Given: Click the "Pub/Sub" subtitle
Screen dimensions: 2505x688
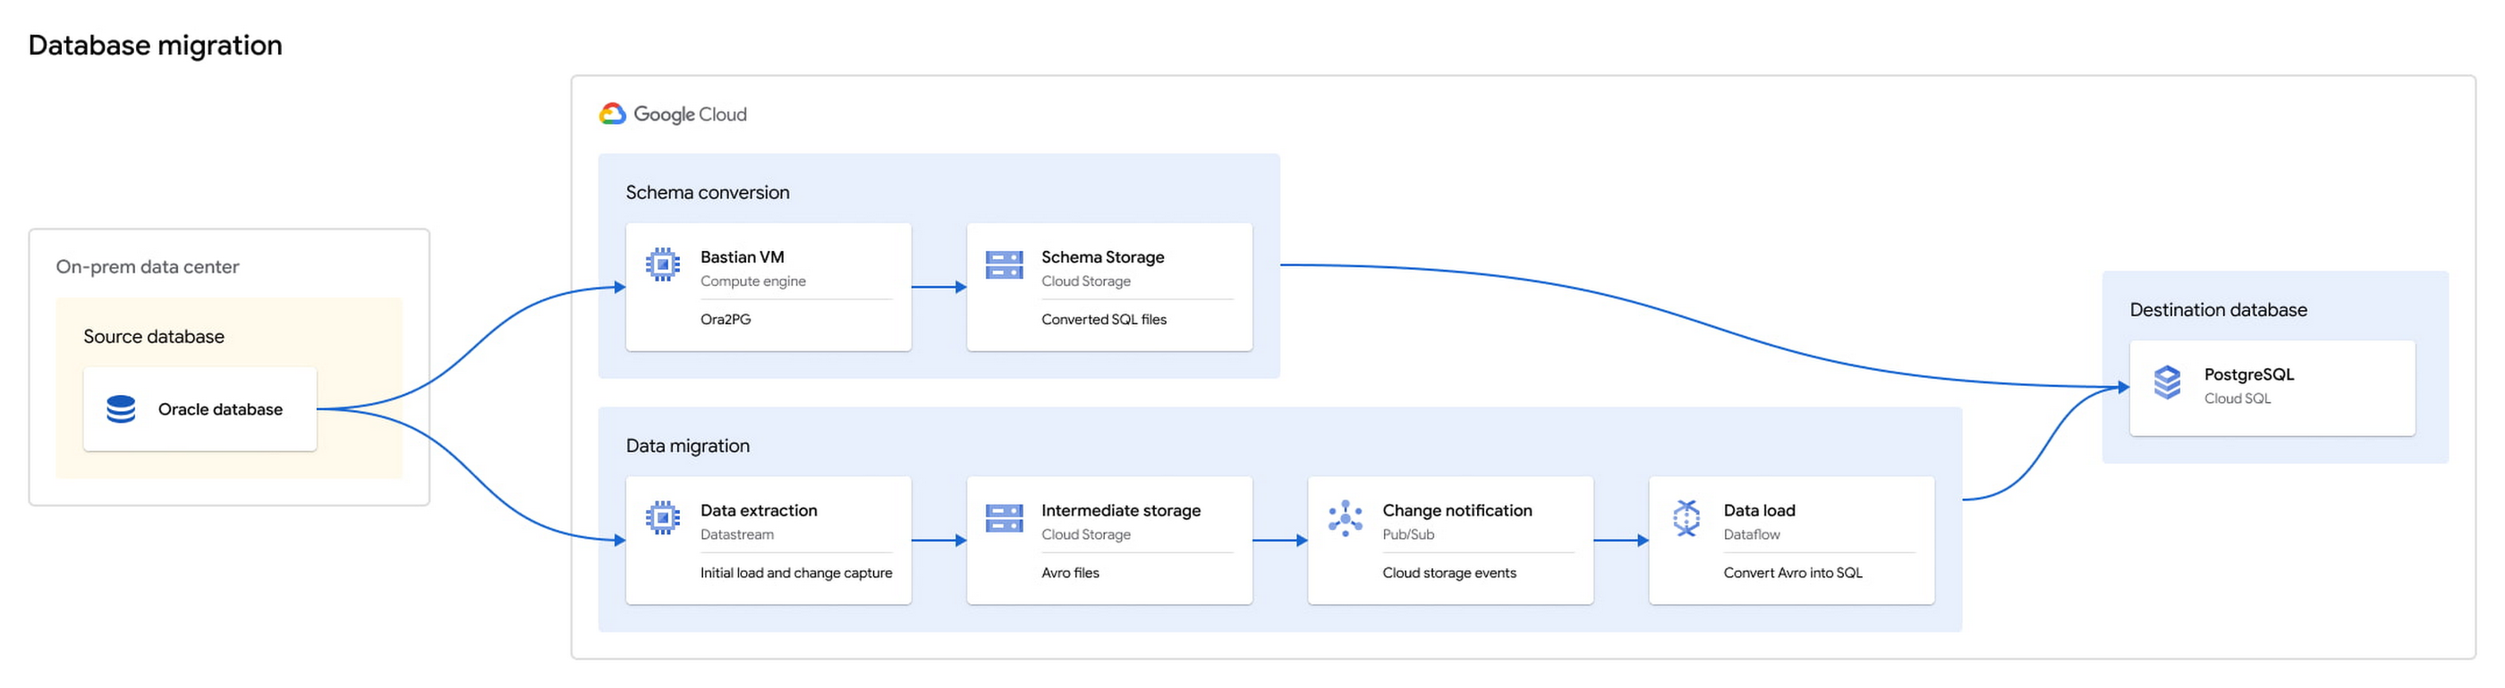Looking at the screenshot, I should (x=1407, y=535).
